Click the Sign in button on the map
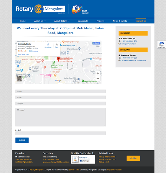The image size is (166, 173). [96, 43]
